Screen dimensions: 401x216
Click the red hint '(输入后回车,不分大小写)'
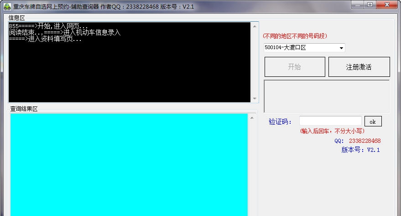332,131
